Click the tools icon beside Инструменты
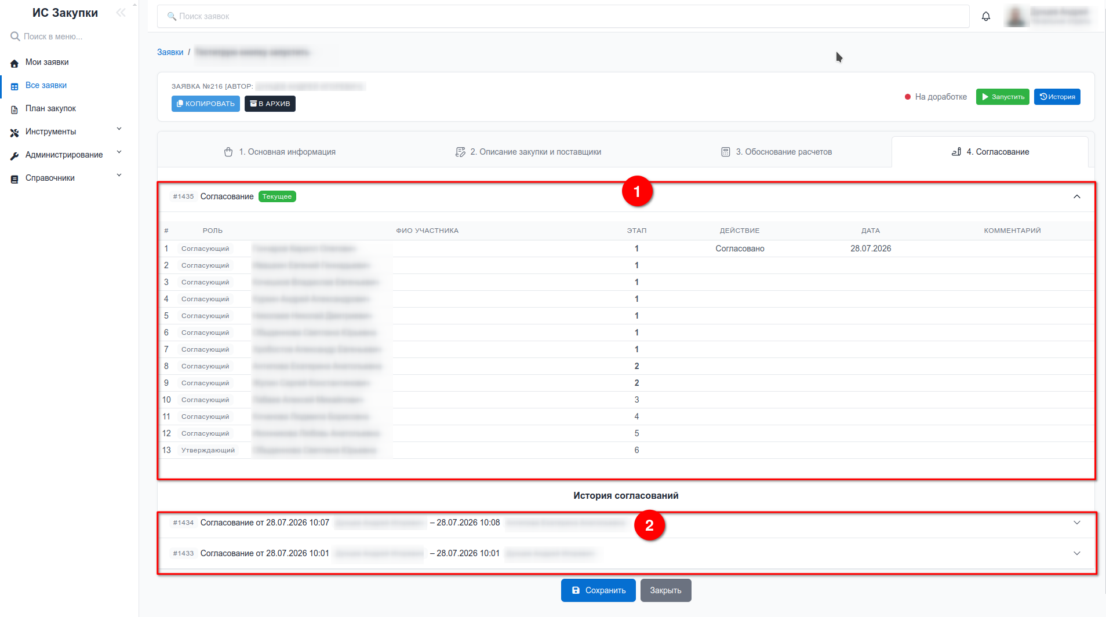The height and width of the screenshot is (617, 1106). click(14, 132)
